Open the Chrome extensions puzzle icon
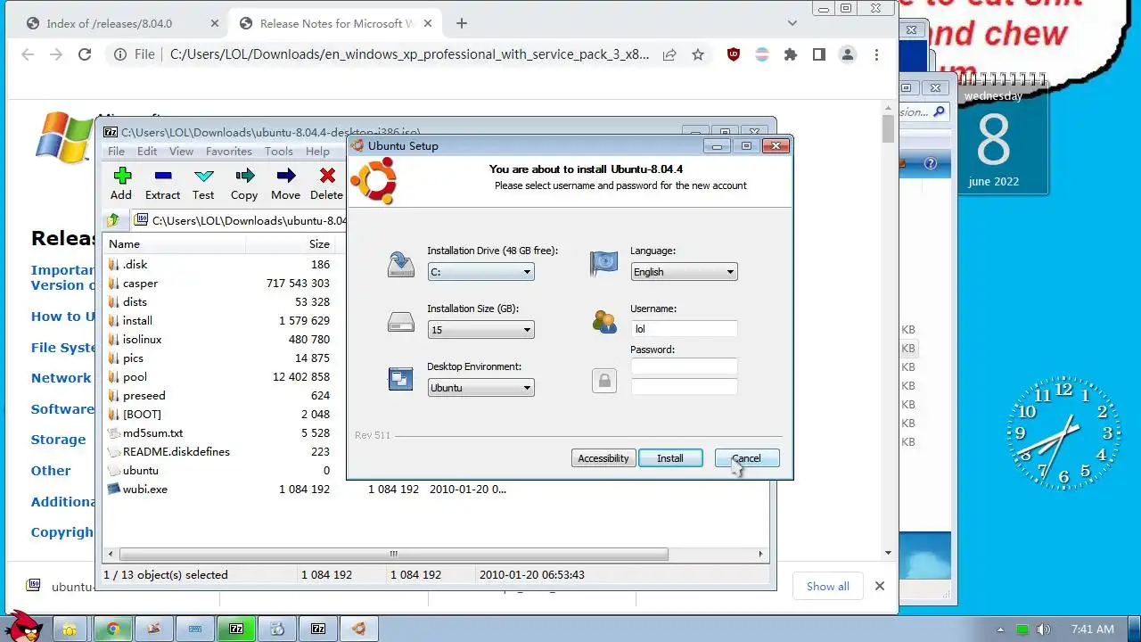This screenshot has height=642, width=1141. [x=791, y=54]
